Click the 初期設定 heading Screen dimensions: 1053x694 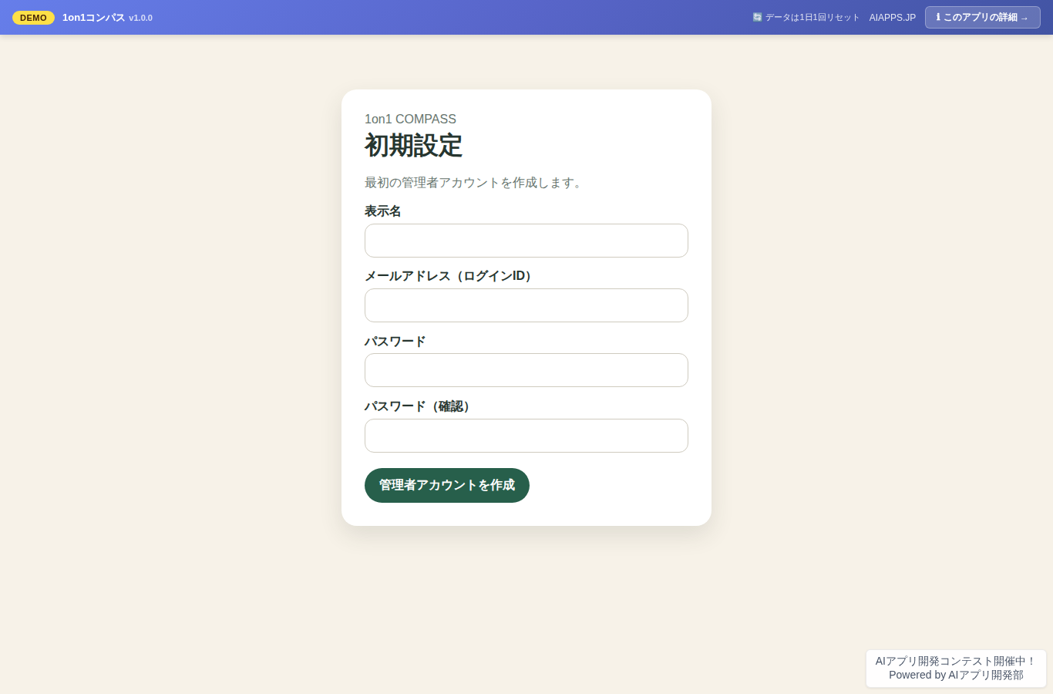413,145
